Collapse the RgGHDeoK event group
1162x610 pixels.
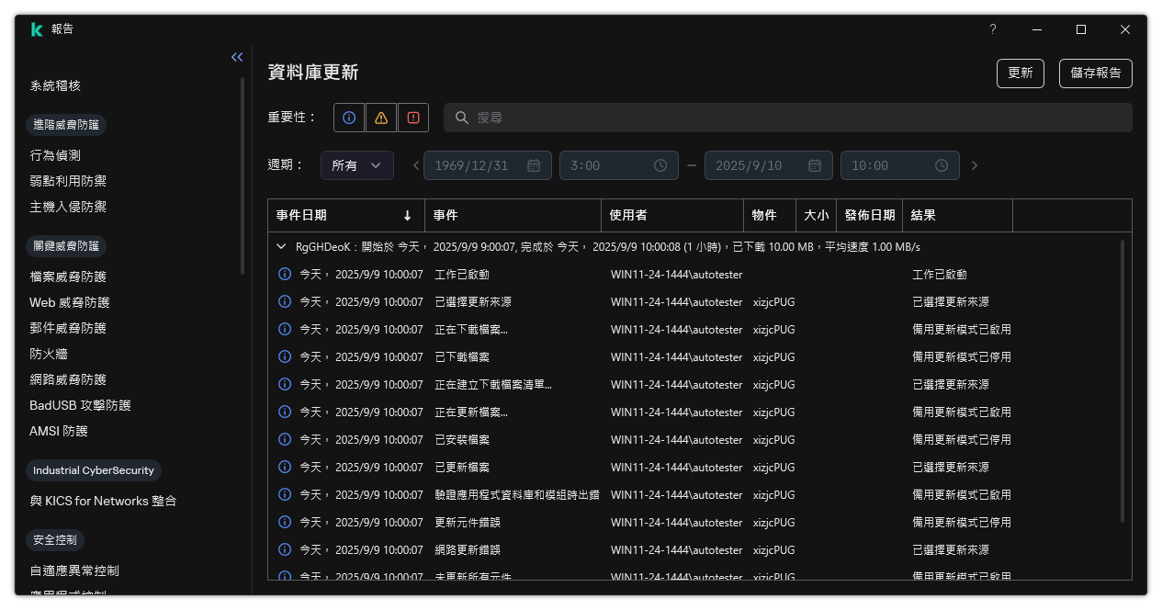pos(281,246)
